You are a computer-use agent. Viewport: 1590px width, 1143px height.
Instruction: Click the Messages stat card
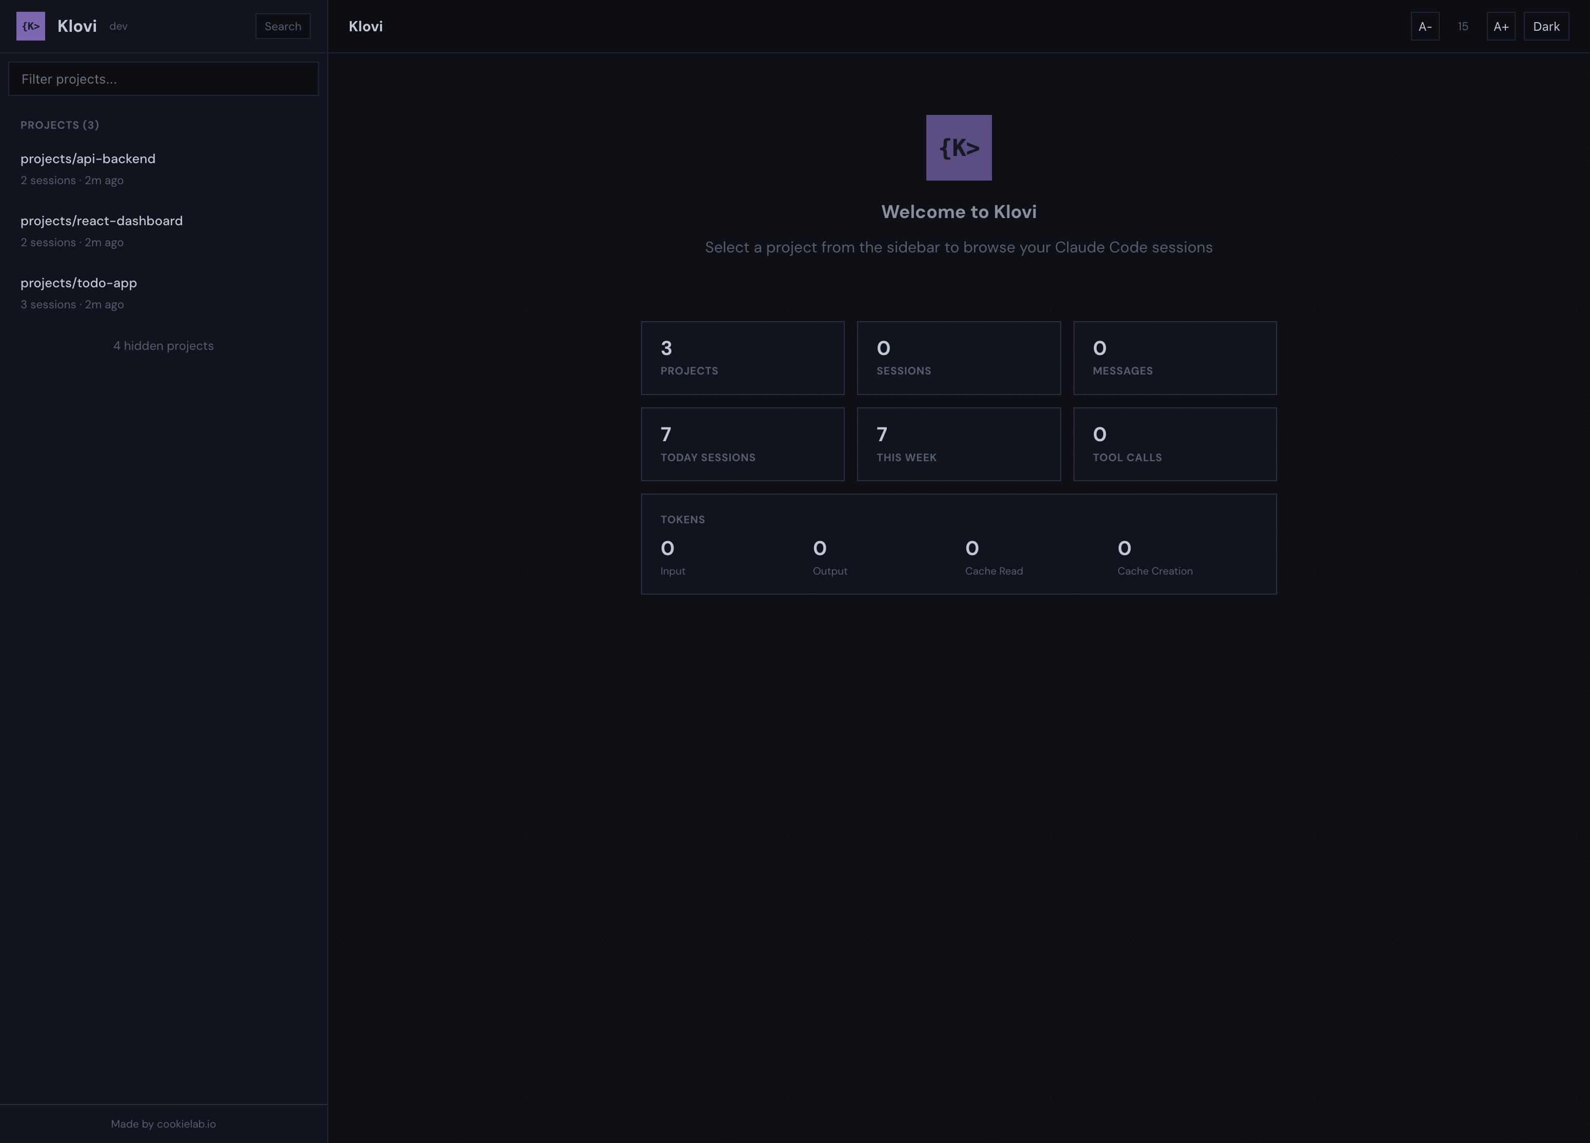pos(1175,358)
